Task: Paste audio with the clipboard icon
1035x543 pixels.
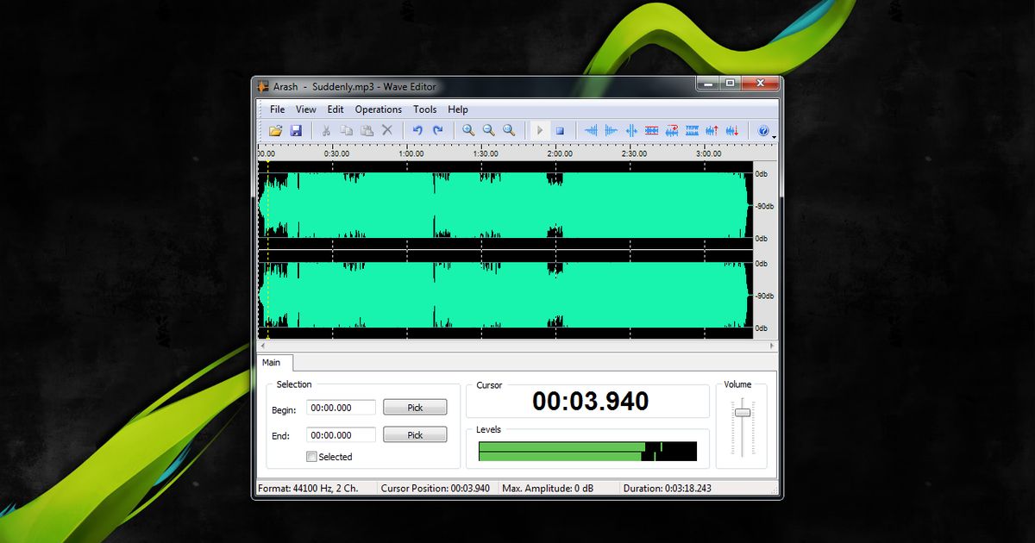Action: pyautogui.click(x=367, y=130)
